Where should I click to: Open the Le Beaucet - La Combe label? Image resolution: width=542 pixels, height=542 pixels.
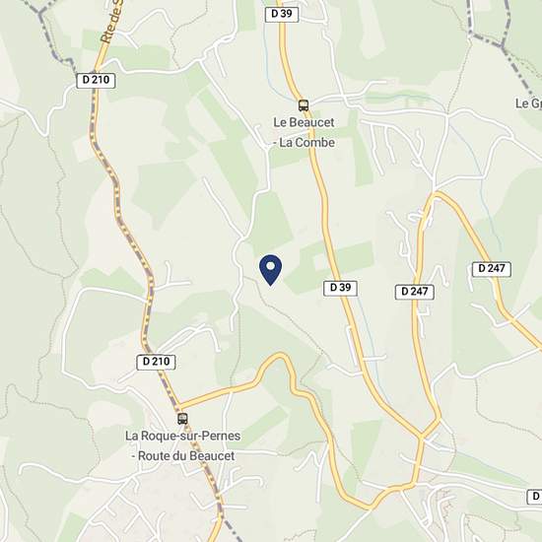click(304, 132)
